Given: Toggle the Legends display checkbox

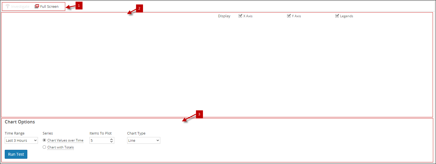Looking at the screenshot, I should point(337,16).
